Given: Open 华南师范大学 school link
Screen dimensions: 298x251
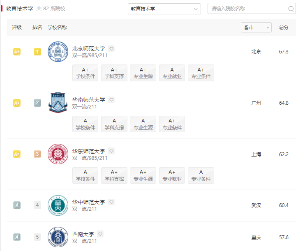Looking at the screenshot, I should pos(88,100).
